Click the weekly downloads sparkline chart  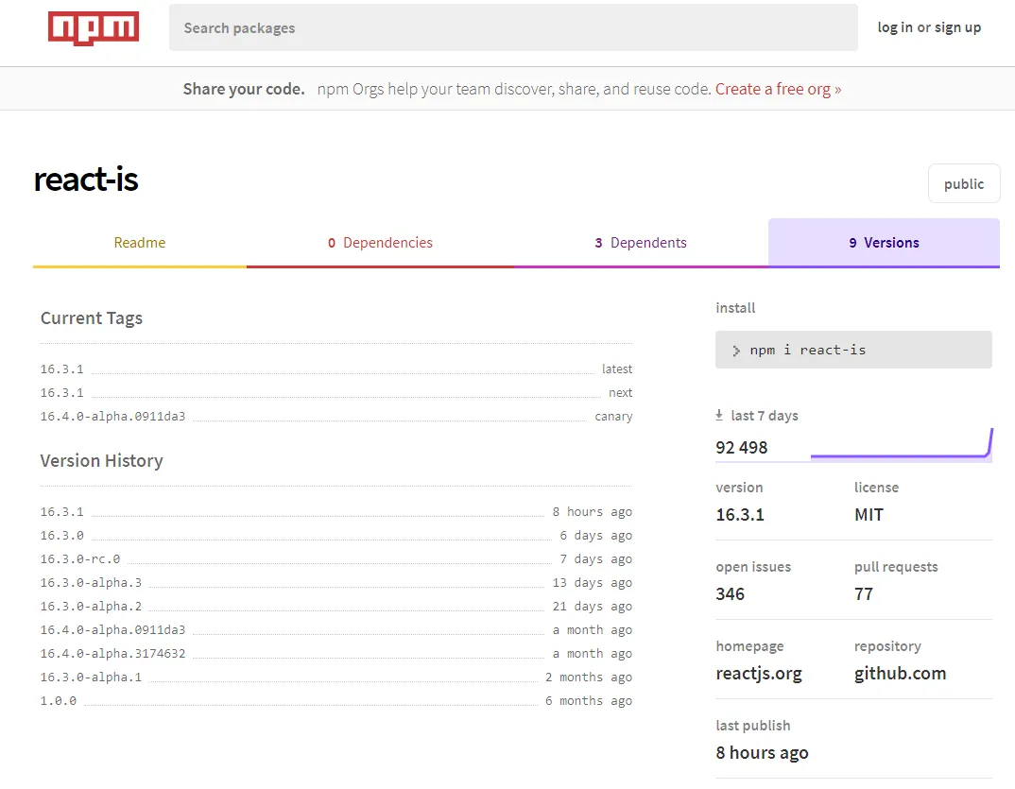tap(901, 444)
